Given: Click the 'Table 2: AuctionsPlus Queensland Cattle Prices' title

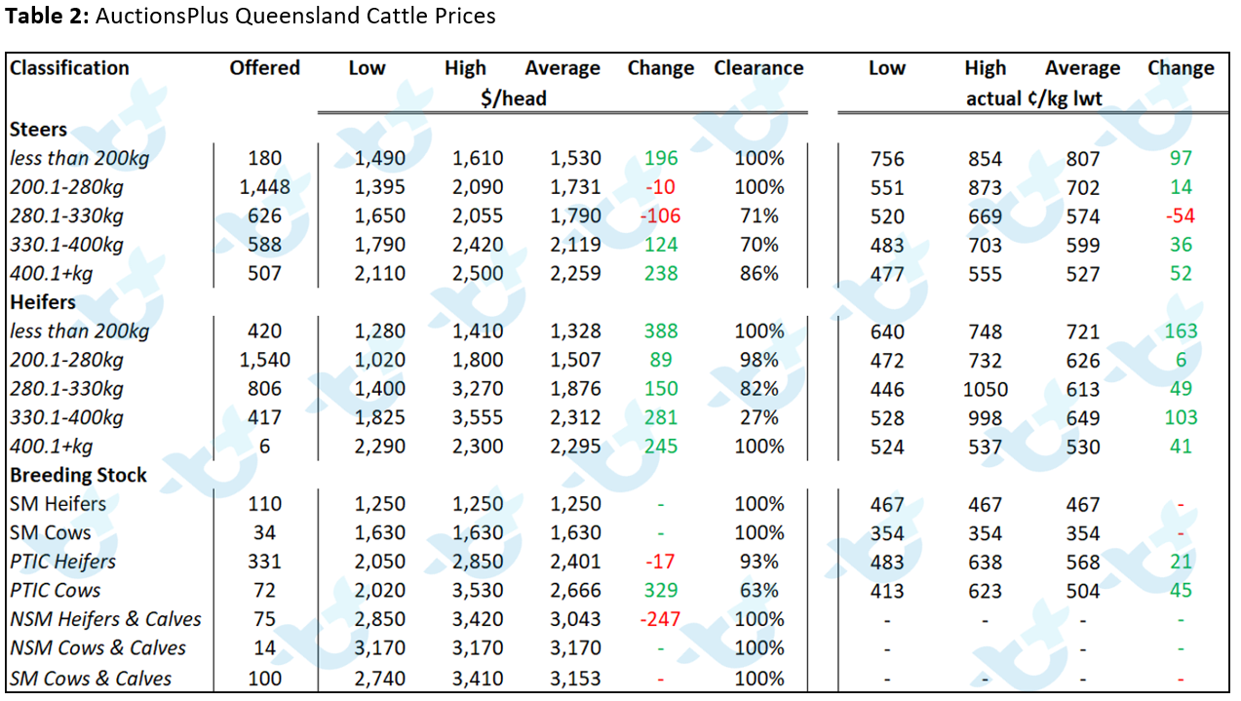Looking at the screenshot, I should click(x=252, y=16).
